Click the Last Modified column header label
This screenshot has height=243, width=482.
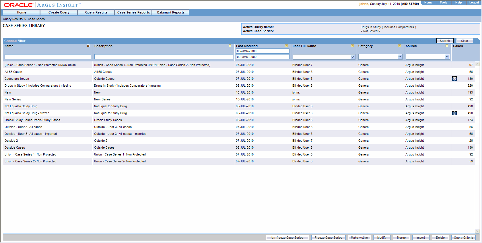pos(247,46)
